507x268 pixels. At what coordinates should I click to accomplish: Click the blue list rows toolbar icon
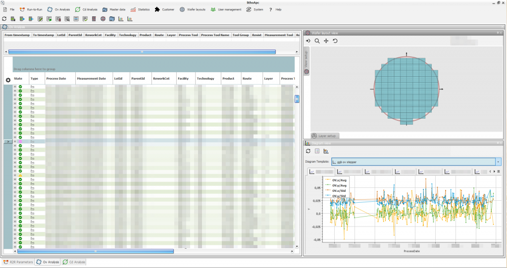click(76, 19)
